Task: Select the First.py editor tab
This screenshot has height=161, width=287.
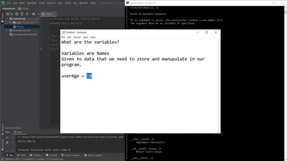Action: tap(48, 14)
